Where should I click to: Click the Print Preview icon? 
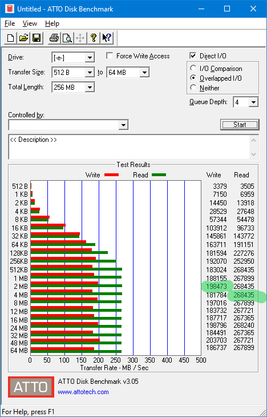(x=67, y=38)
